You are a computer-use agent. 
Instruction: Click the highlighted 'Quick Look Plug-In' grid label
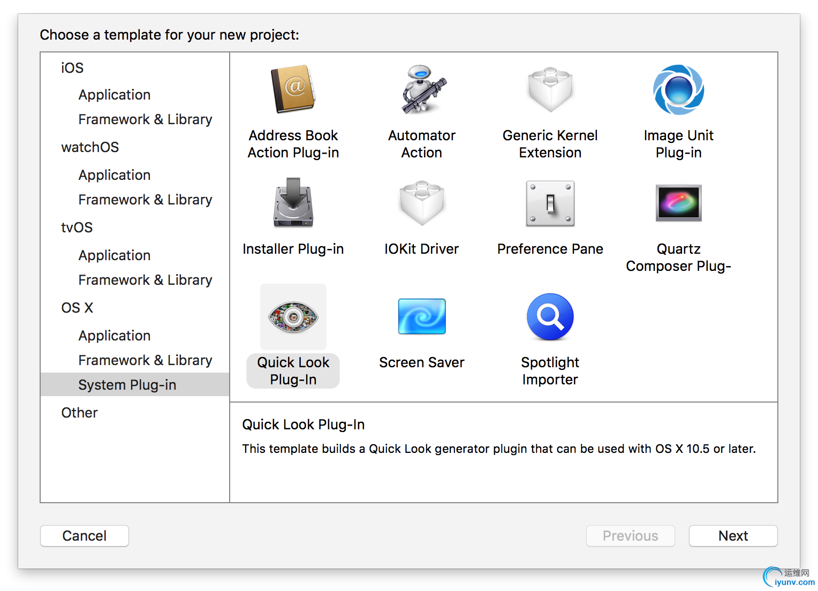pos(293,371)
